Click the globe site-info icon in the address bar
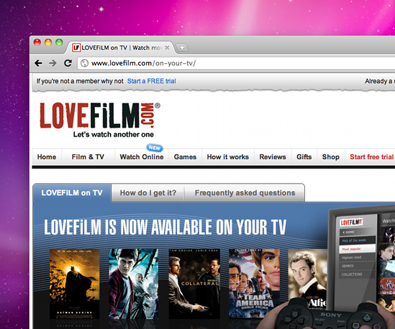 tap(85, 63)
